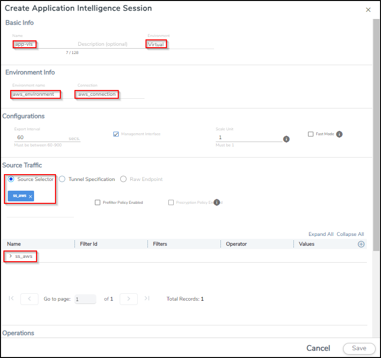Viewport: 381px width, 358px height.
Task: Remove the ss_aws tag via its x
Action: [30, 197]
